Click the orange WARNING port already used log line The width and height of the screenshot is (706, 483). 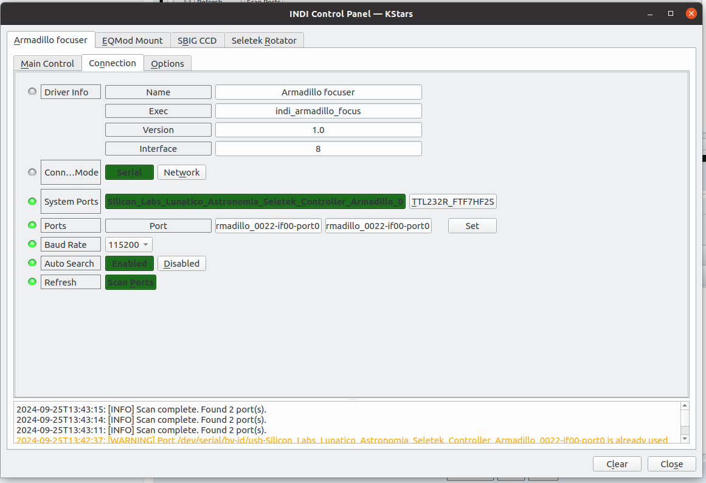pos(342,440)
